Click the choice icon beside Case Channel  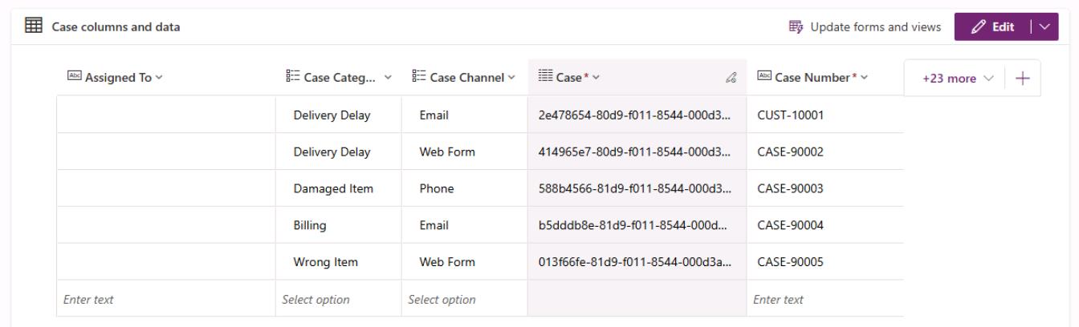[419, 77]
